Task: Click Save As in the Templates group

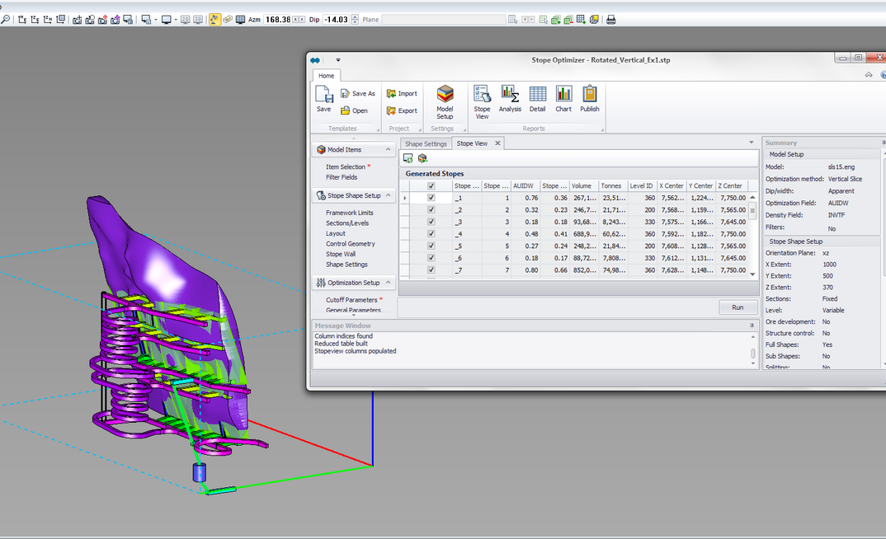Action: [358, 93]
